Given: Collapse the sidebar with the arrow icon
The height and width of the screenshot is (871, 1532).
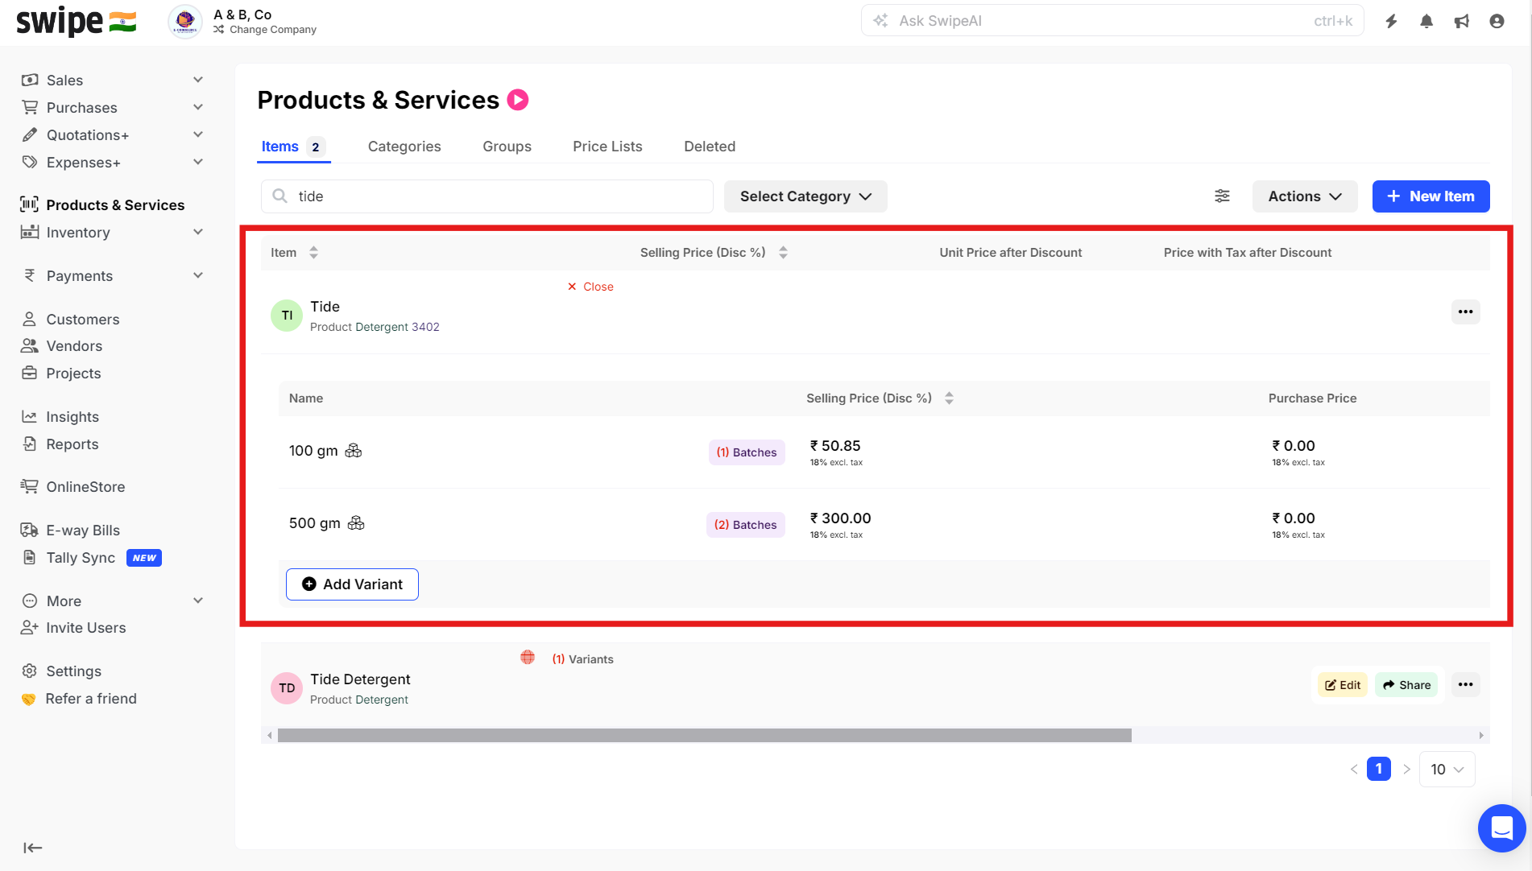Looking at the screenshot, I should pyautogui.click(x=33, y=848).
